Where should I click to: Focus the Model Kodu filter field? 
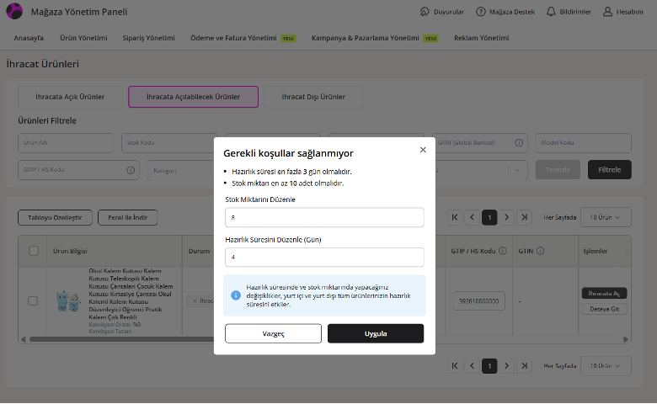point(583,143)
